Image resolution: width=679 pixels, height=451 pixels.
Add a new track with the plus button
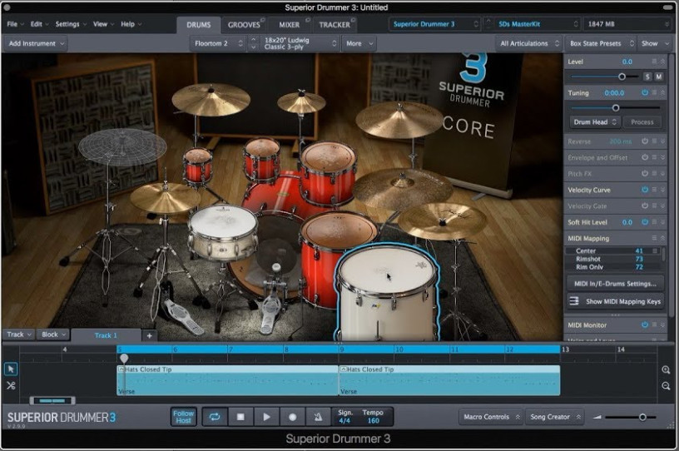click(x=150, y=335)
